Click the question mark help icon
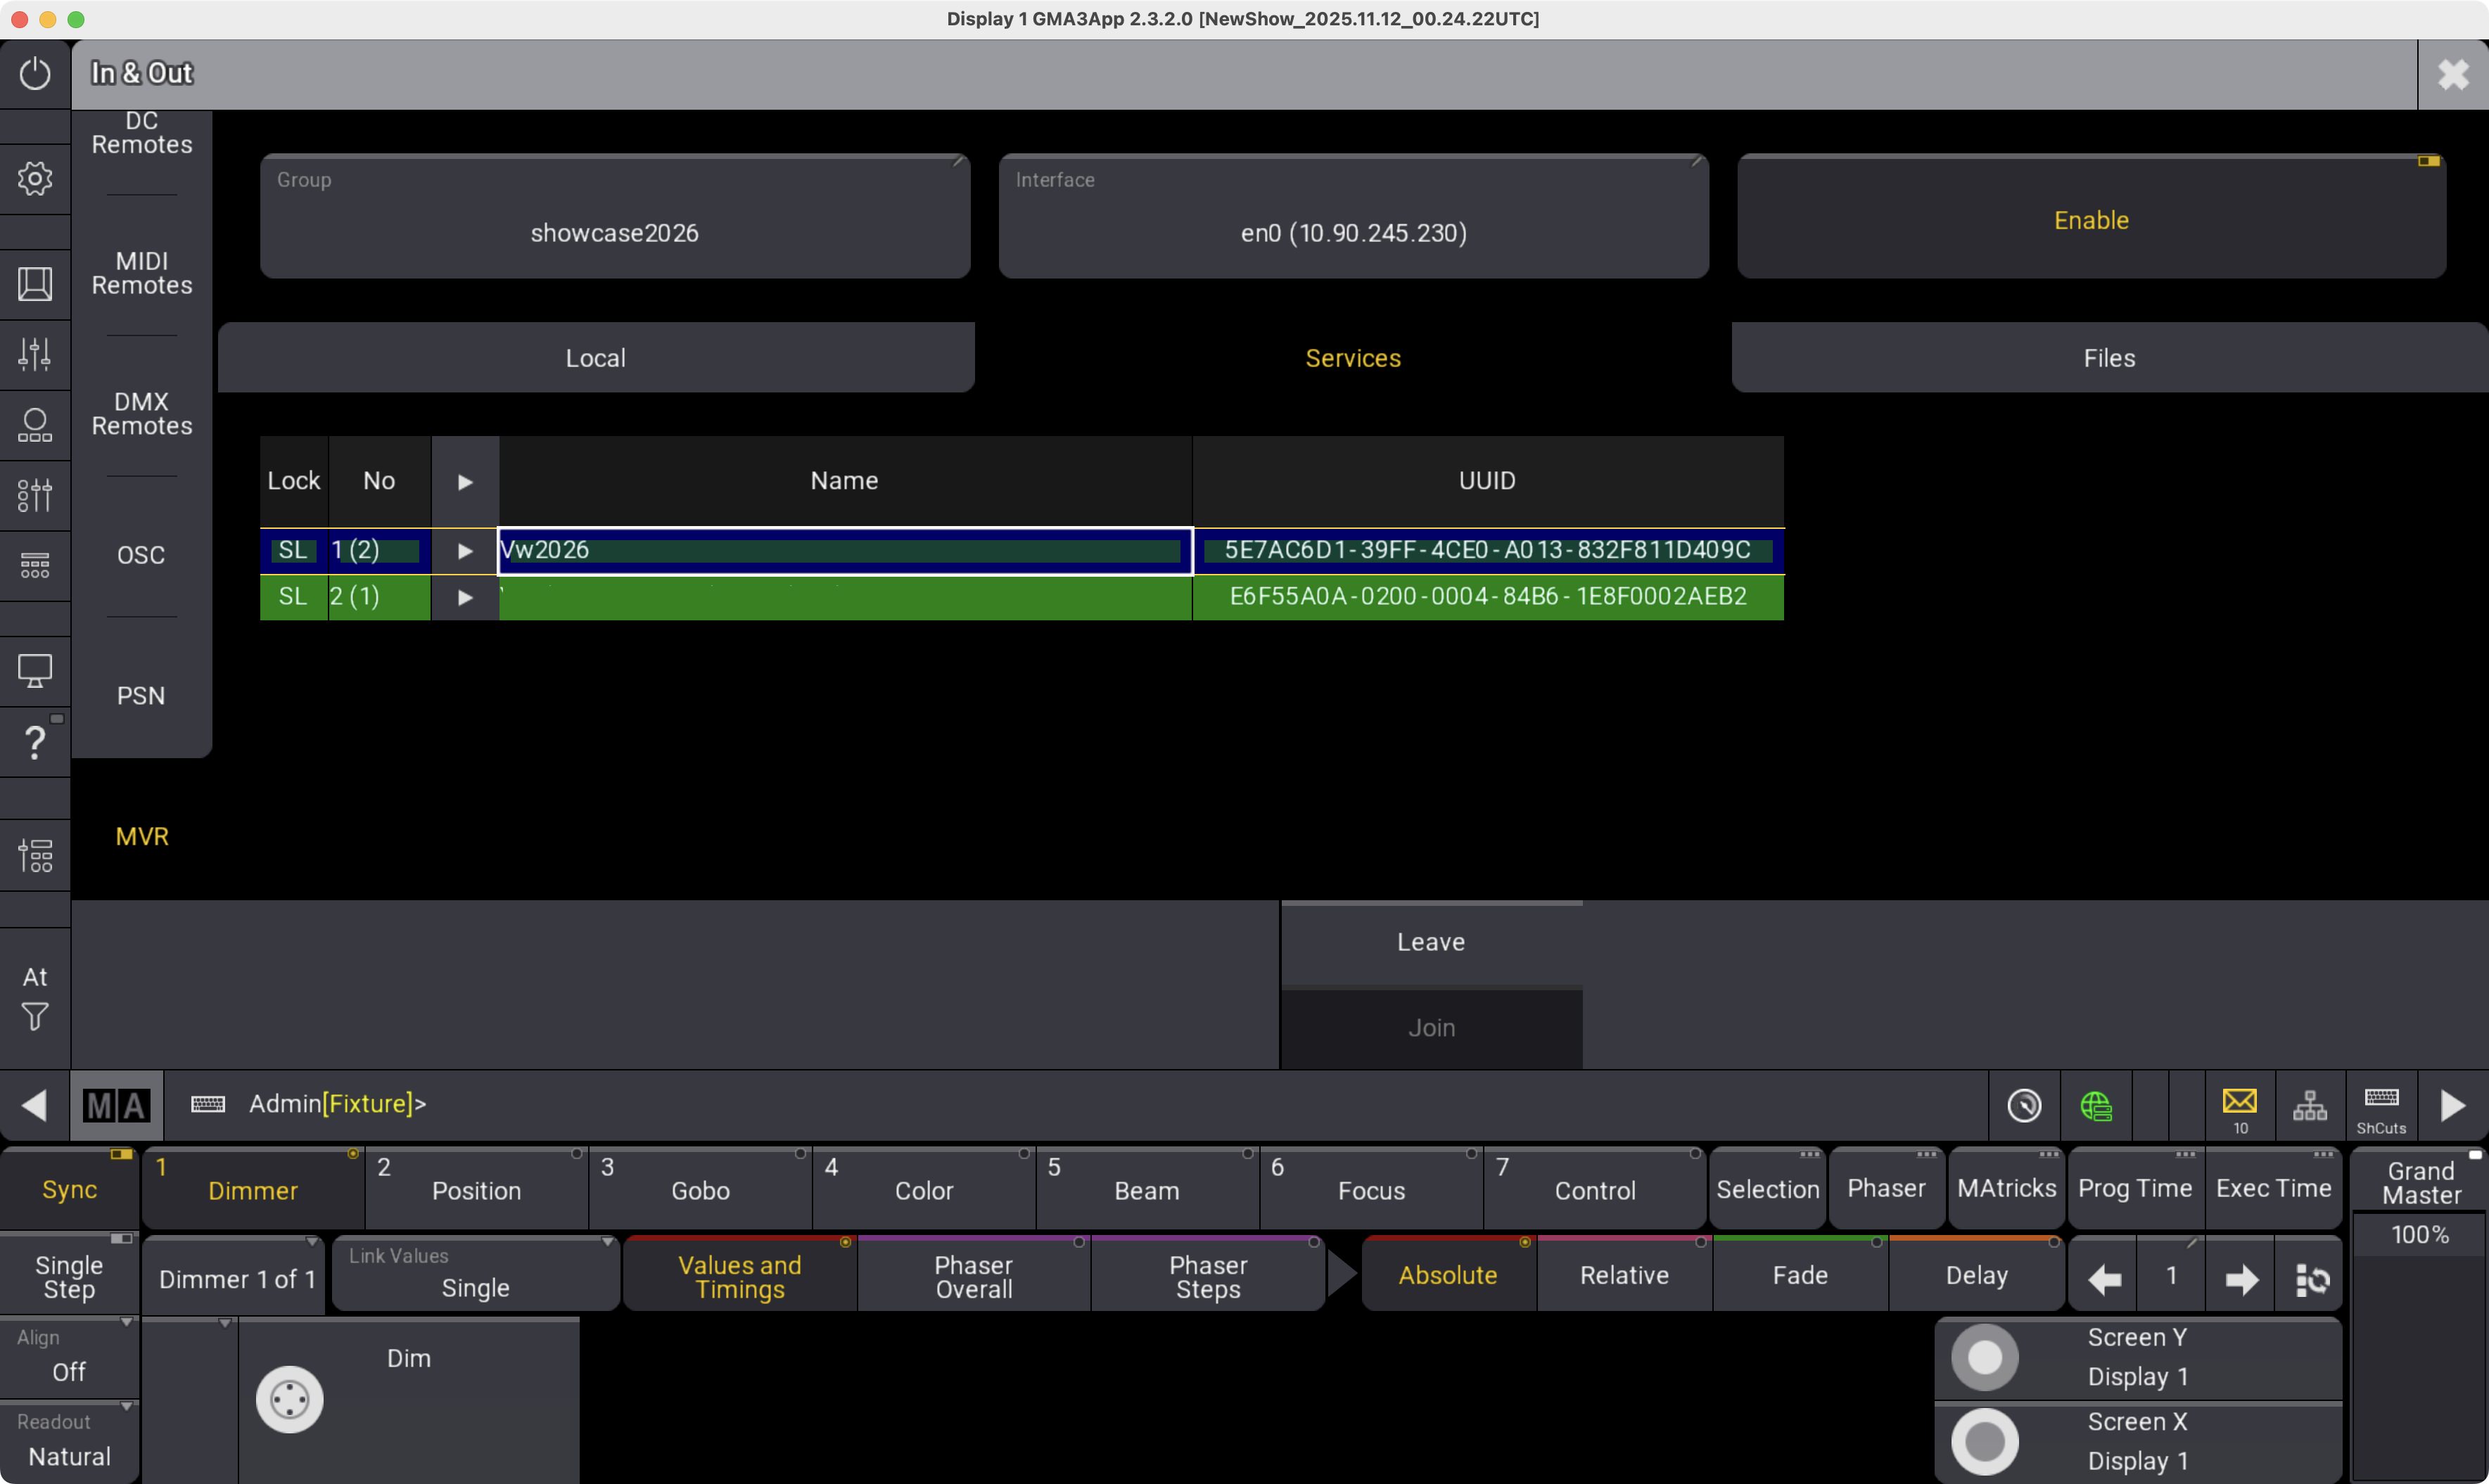Image resolution: width=2489 pixels, height=1484 pixels. click(x=35, y=742)
